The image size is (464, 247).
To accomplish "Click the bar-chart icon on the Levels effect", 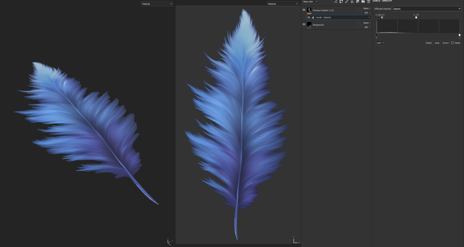I will click(x=313, y=17).
